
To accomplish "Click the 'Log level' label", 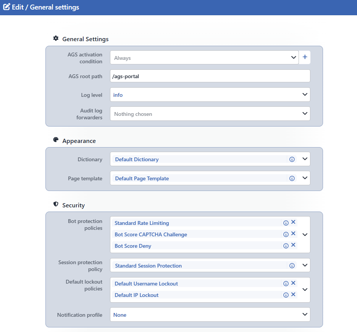I will click(92, 95).
